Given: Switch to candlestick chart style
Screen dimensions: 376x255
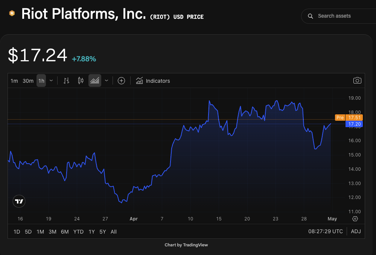Looking at the screenshot, I should [81, 81].
